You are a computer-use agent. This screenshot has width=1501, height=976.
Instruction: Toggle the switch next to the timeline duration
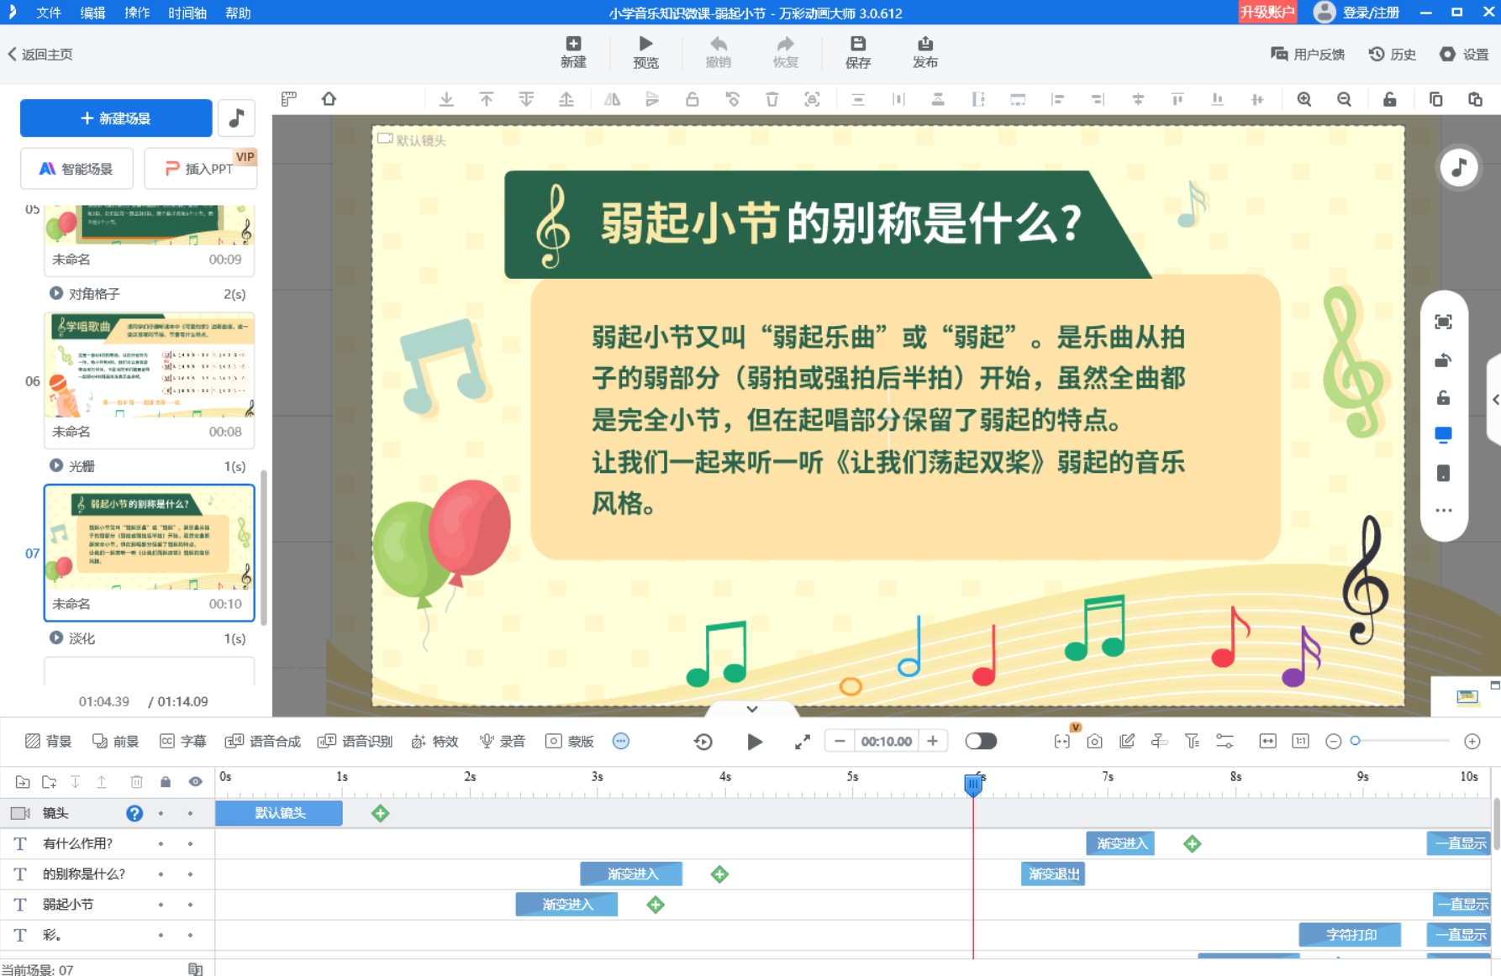[981, 741]
